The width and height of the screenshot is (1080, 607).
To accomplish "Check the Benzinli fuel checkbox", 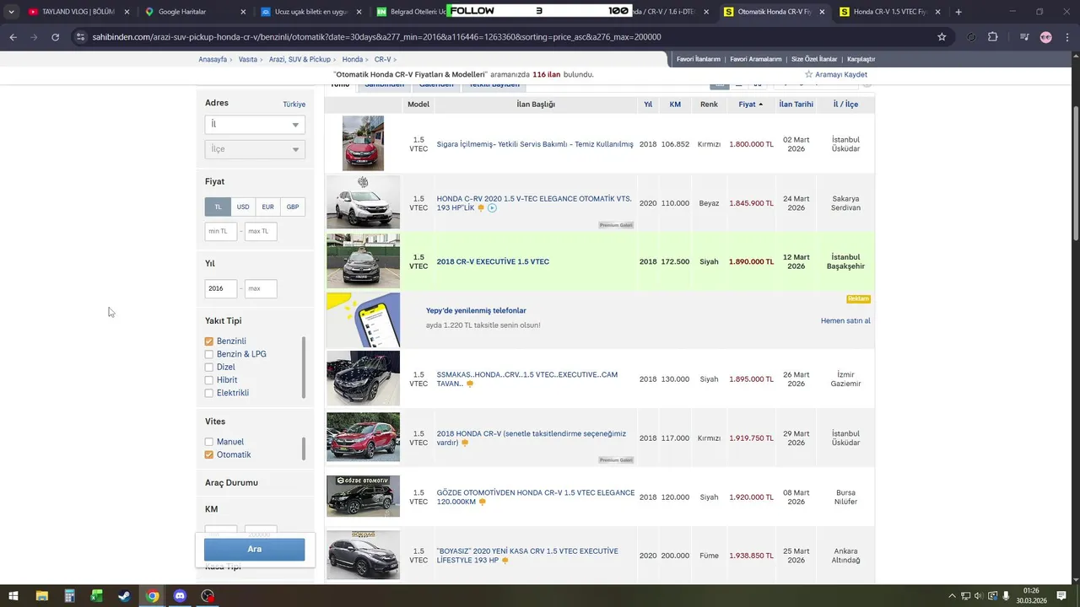I will [209, 341].
